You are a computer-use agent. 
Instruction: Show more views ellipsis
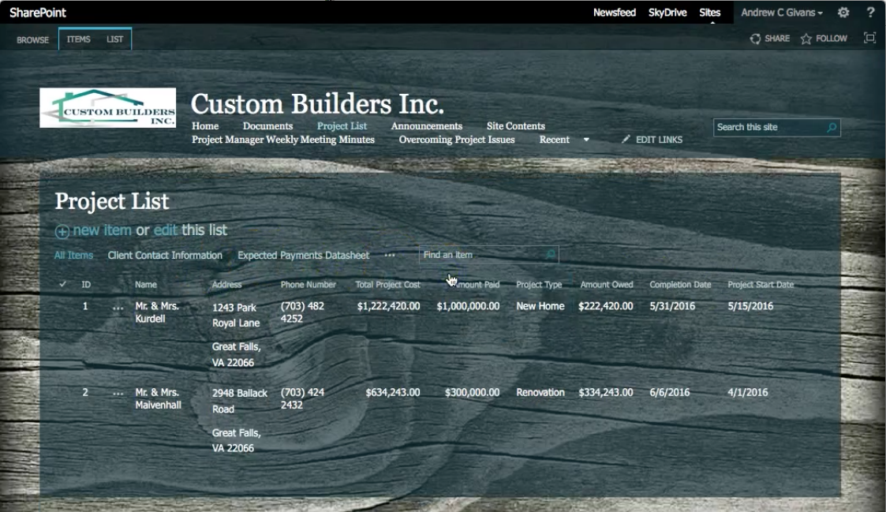point(389,256)
